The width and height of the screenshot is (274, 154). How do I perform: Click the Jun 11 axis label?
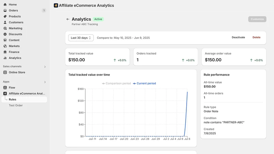tap(92, 139)
